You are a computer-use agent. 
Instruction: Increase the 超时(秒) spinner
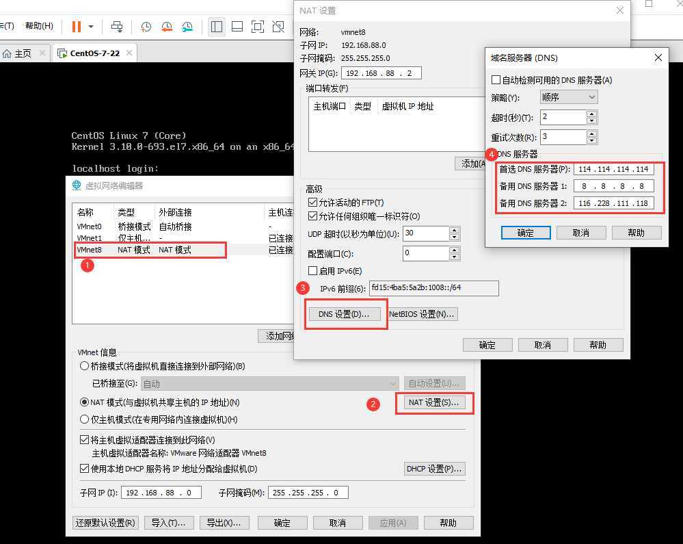pyautogui.click(x=591, y=114)
